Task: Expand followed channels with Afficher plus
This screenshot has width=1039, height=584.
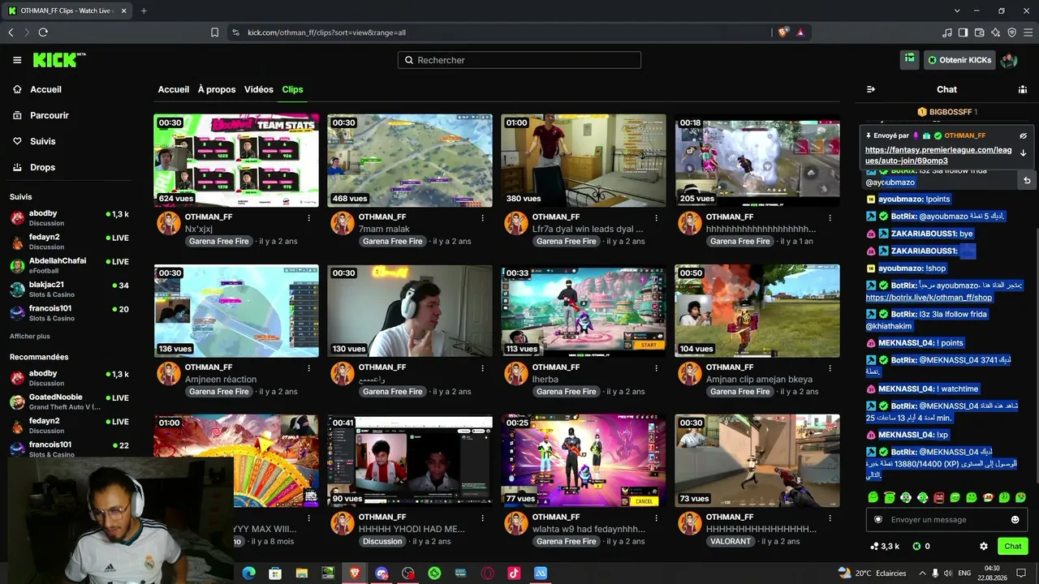Action: point(30,336)
